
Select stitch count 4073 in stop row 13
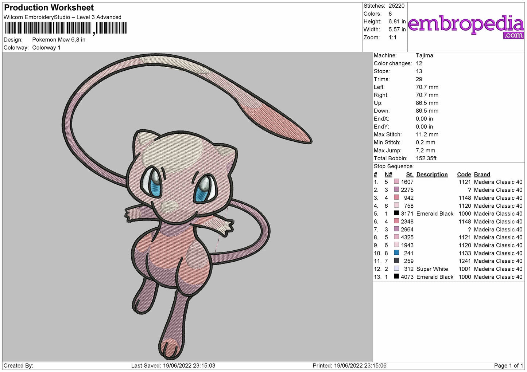(407, 277)
